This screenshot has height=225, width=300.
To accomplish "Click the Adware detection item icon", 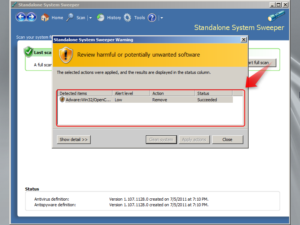I will [x=62, y=99].
